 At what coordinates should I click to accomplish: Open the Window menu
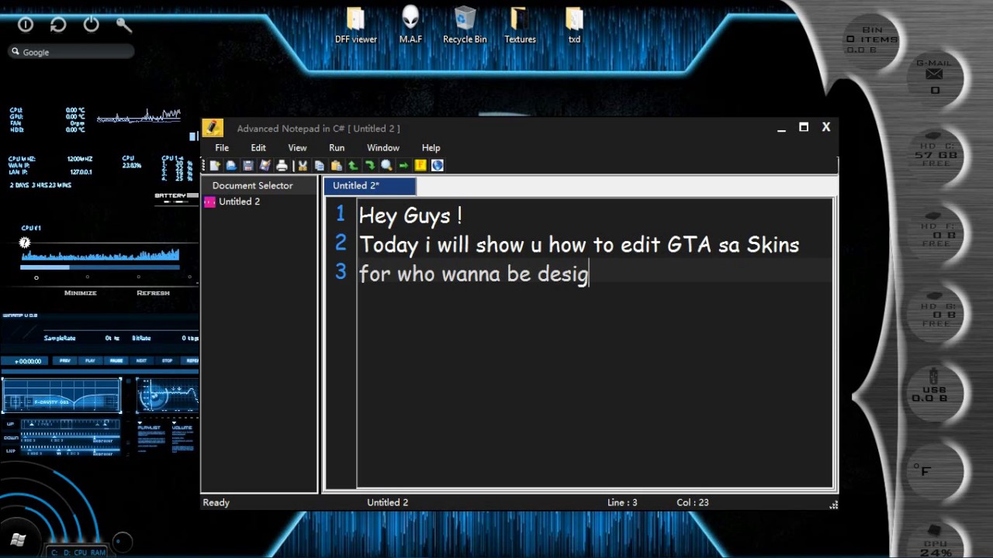tap(383, 147)
